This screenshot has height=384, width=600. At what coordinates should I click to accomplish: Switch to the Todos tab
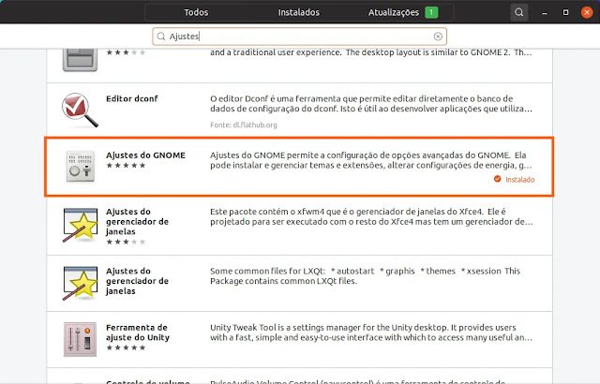196,12
